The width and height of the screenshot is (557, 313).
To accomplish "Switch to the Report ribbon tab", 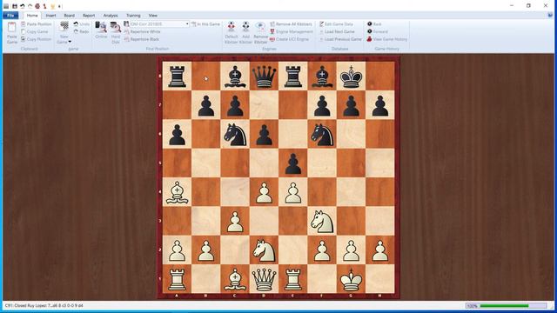I will pos(89,16).
